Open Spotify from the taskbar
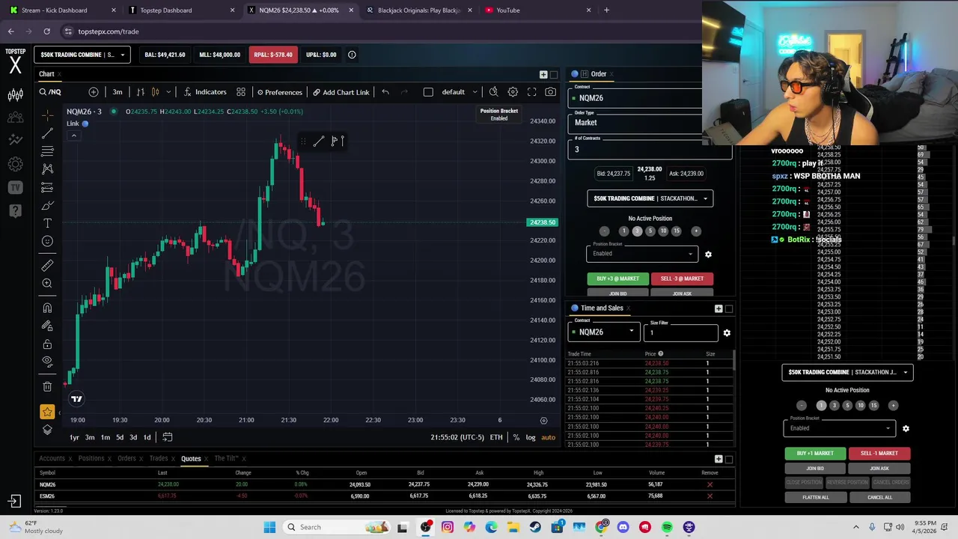 pyautogui.click(x=667, y=527)
